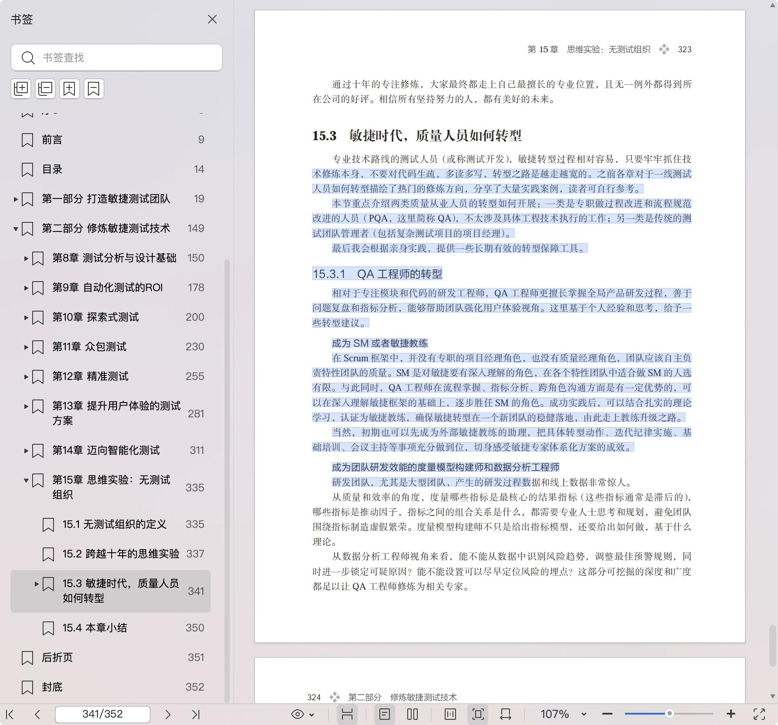Expand 第10章 探索式测试

[x=26, y=318]
